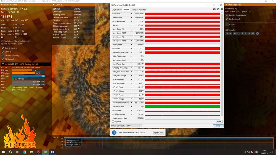Open taskbar Search

[x=10, y=152]
